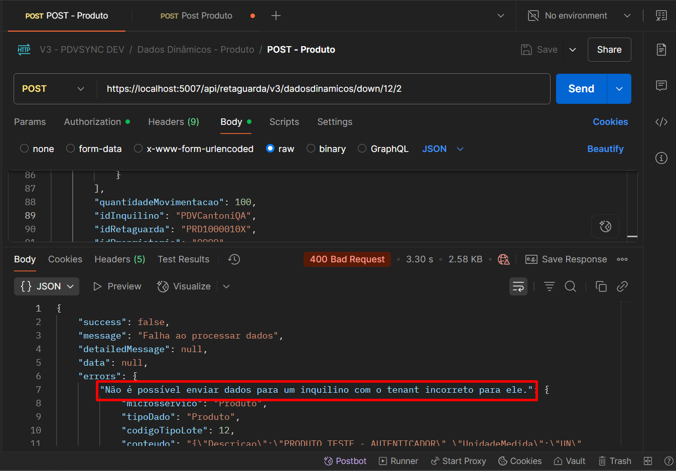Open the Scripts tab
676x471 pixels.
[284, 122]
